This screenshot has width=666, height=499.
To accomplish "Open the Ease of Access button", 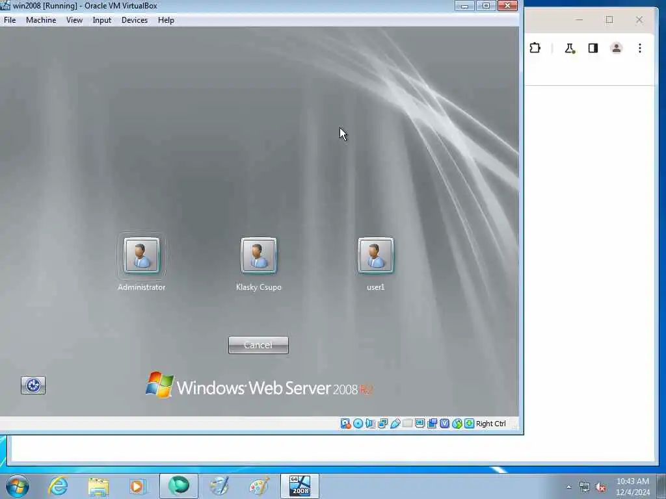I will tap(33, 385).
